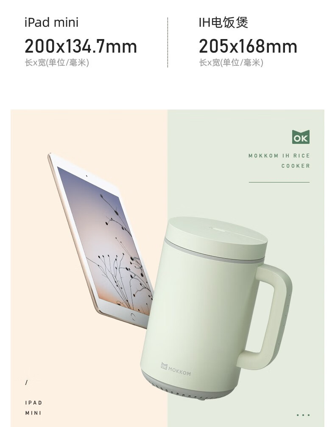335x427 pixels.
Task: Click the IH电饭煲 heading text
Action: point(223,22)
